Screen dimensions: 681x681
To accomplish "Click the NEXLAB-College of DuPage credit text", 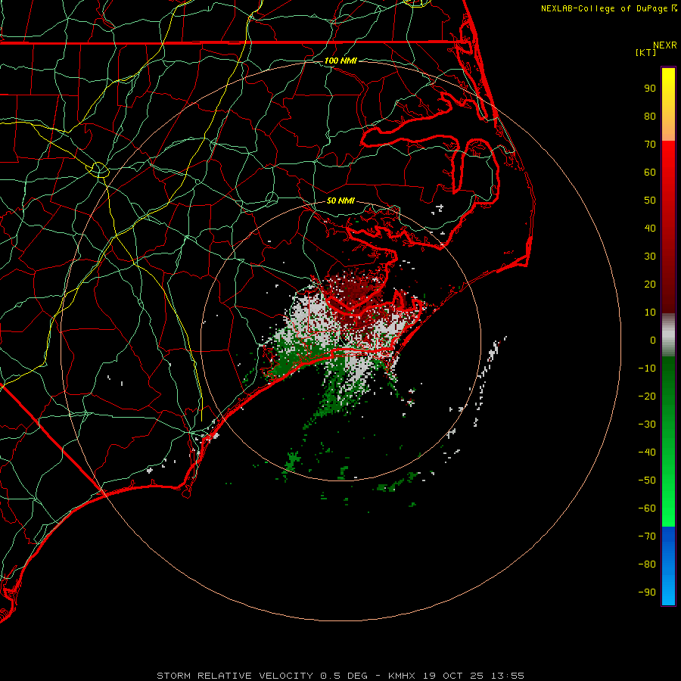I will pyautogui.click(x=606, y=8).
